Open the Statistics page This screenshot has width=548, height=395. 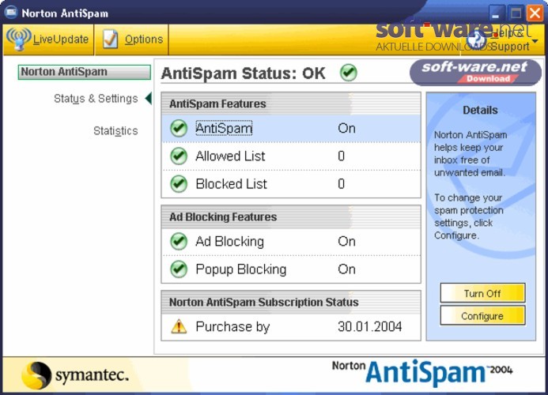[115, 131]
